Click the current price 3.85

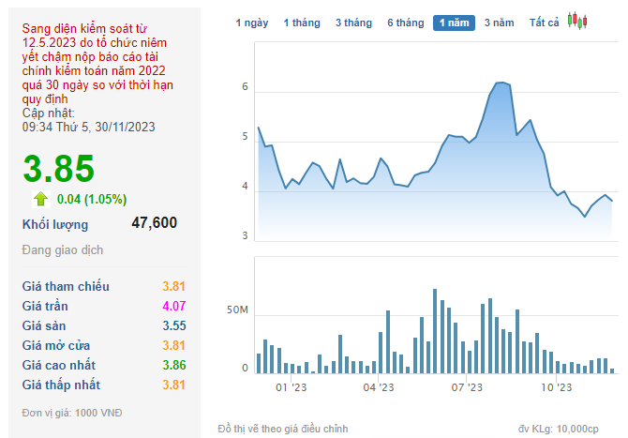click(59, 169)
